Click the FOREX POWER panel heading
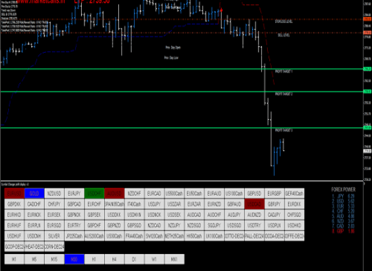The width and height of the screenshot is (372, 271). tap(344, 190)
